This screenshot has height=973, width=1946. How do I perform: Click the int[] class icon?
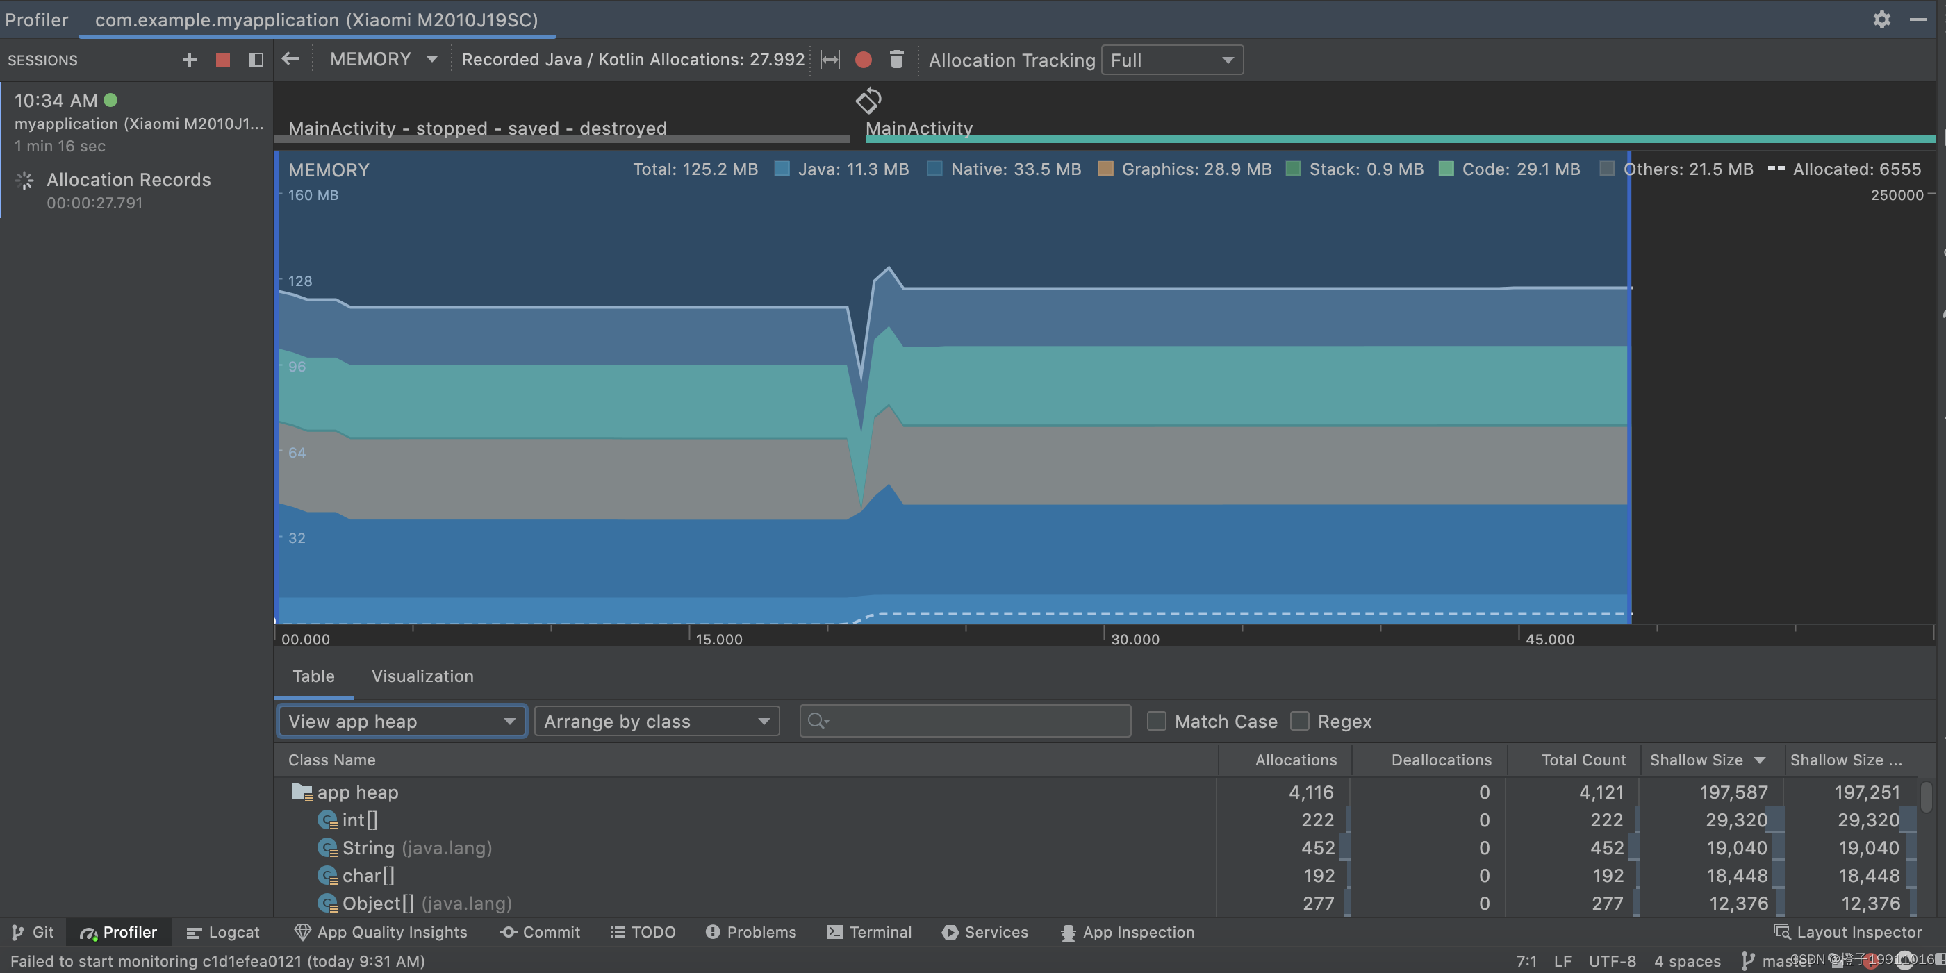[327, 820]
